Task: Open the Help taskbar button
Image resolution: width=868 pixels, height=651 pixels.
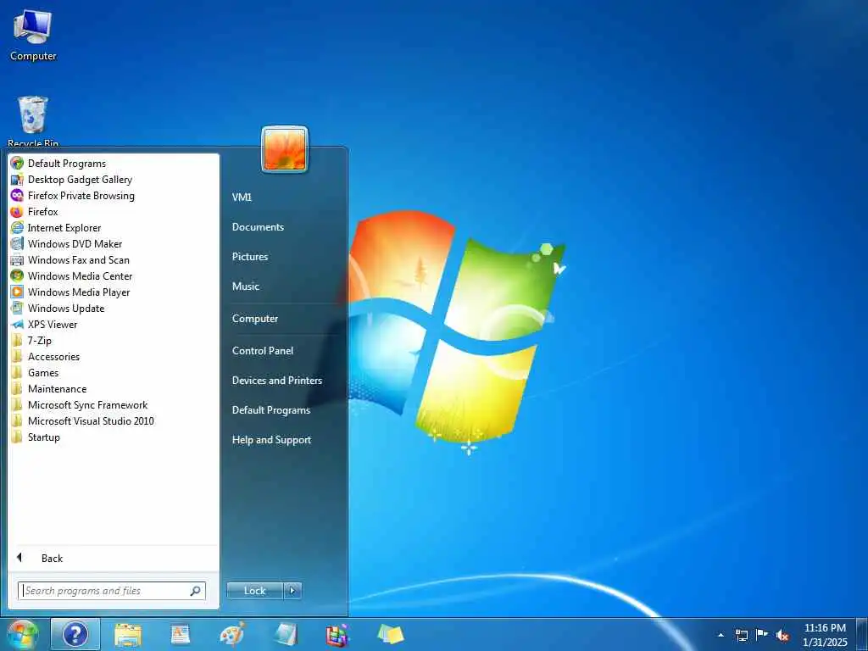Action: [75, 634]
